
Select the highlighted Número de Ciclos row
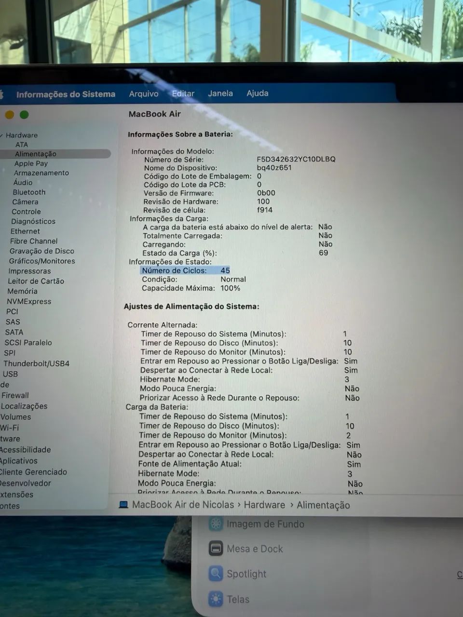tap(185, 270)
